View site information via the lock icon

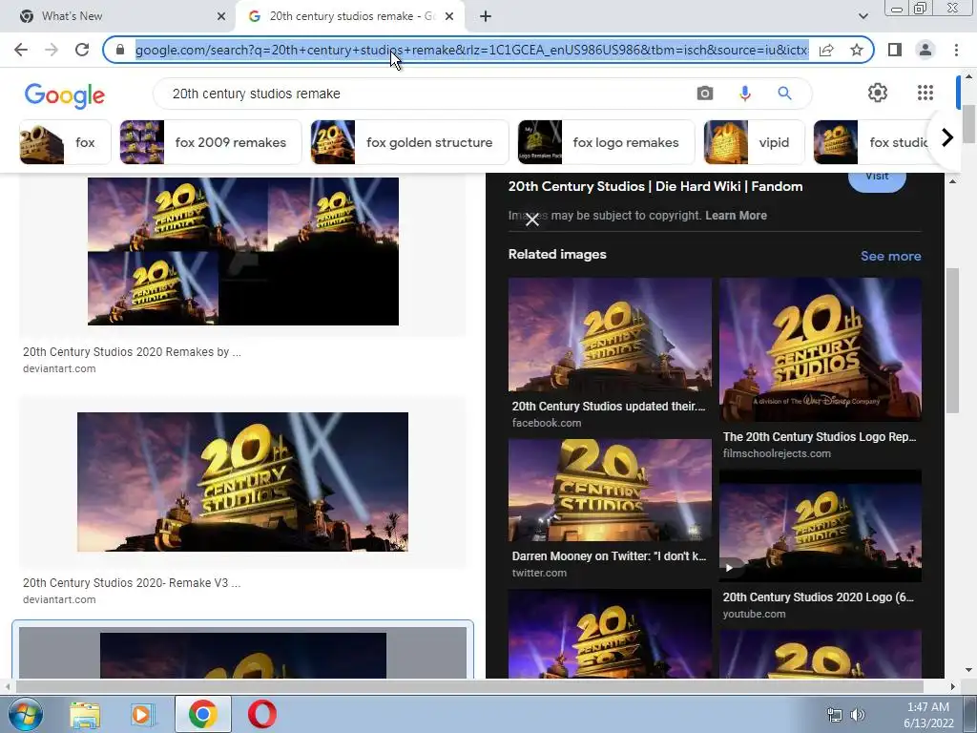click(120, 50)
